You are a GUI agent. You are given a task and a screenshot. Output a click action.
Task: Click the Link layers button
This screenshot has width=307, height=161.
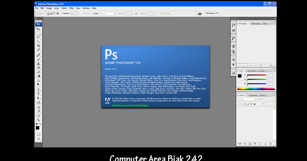coord(239,144)
